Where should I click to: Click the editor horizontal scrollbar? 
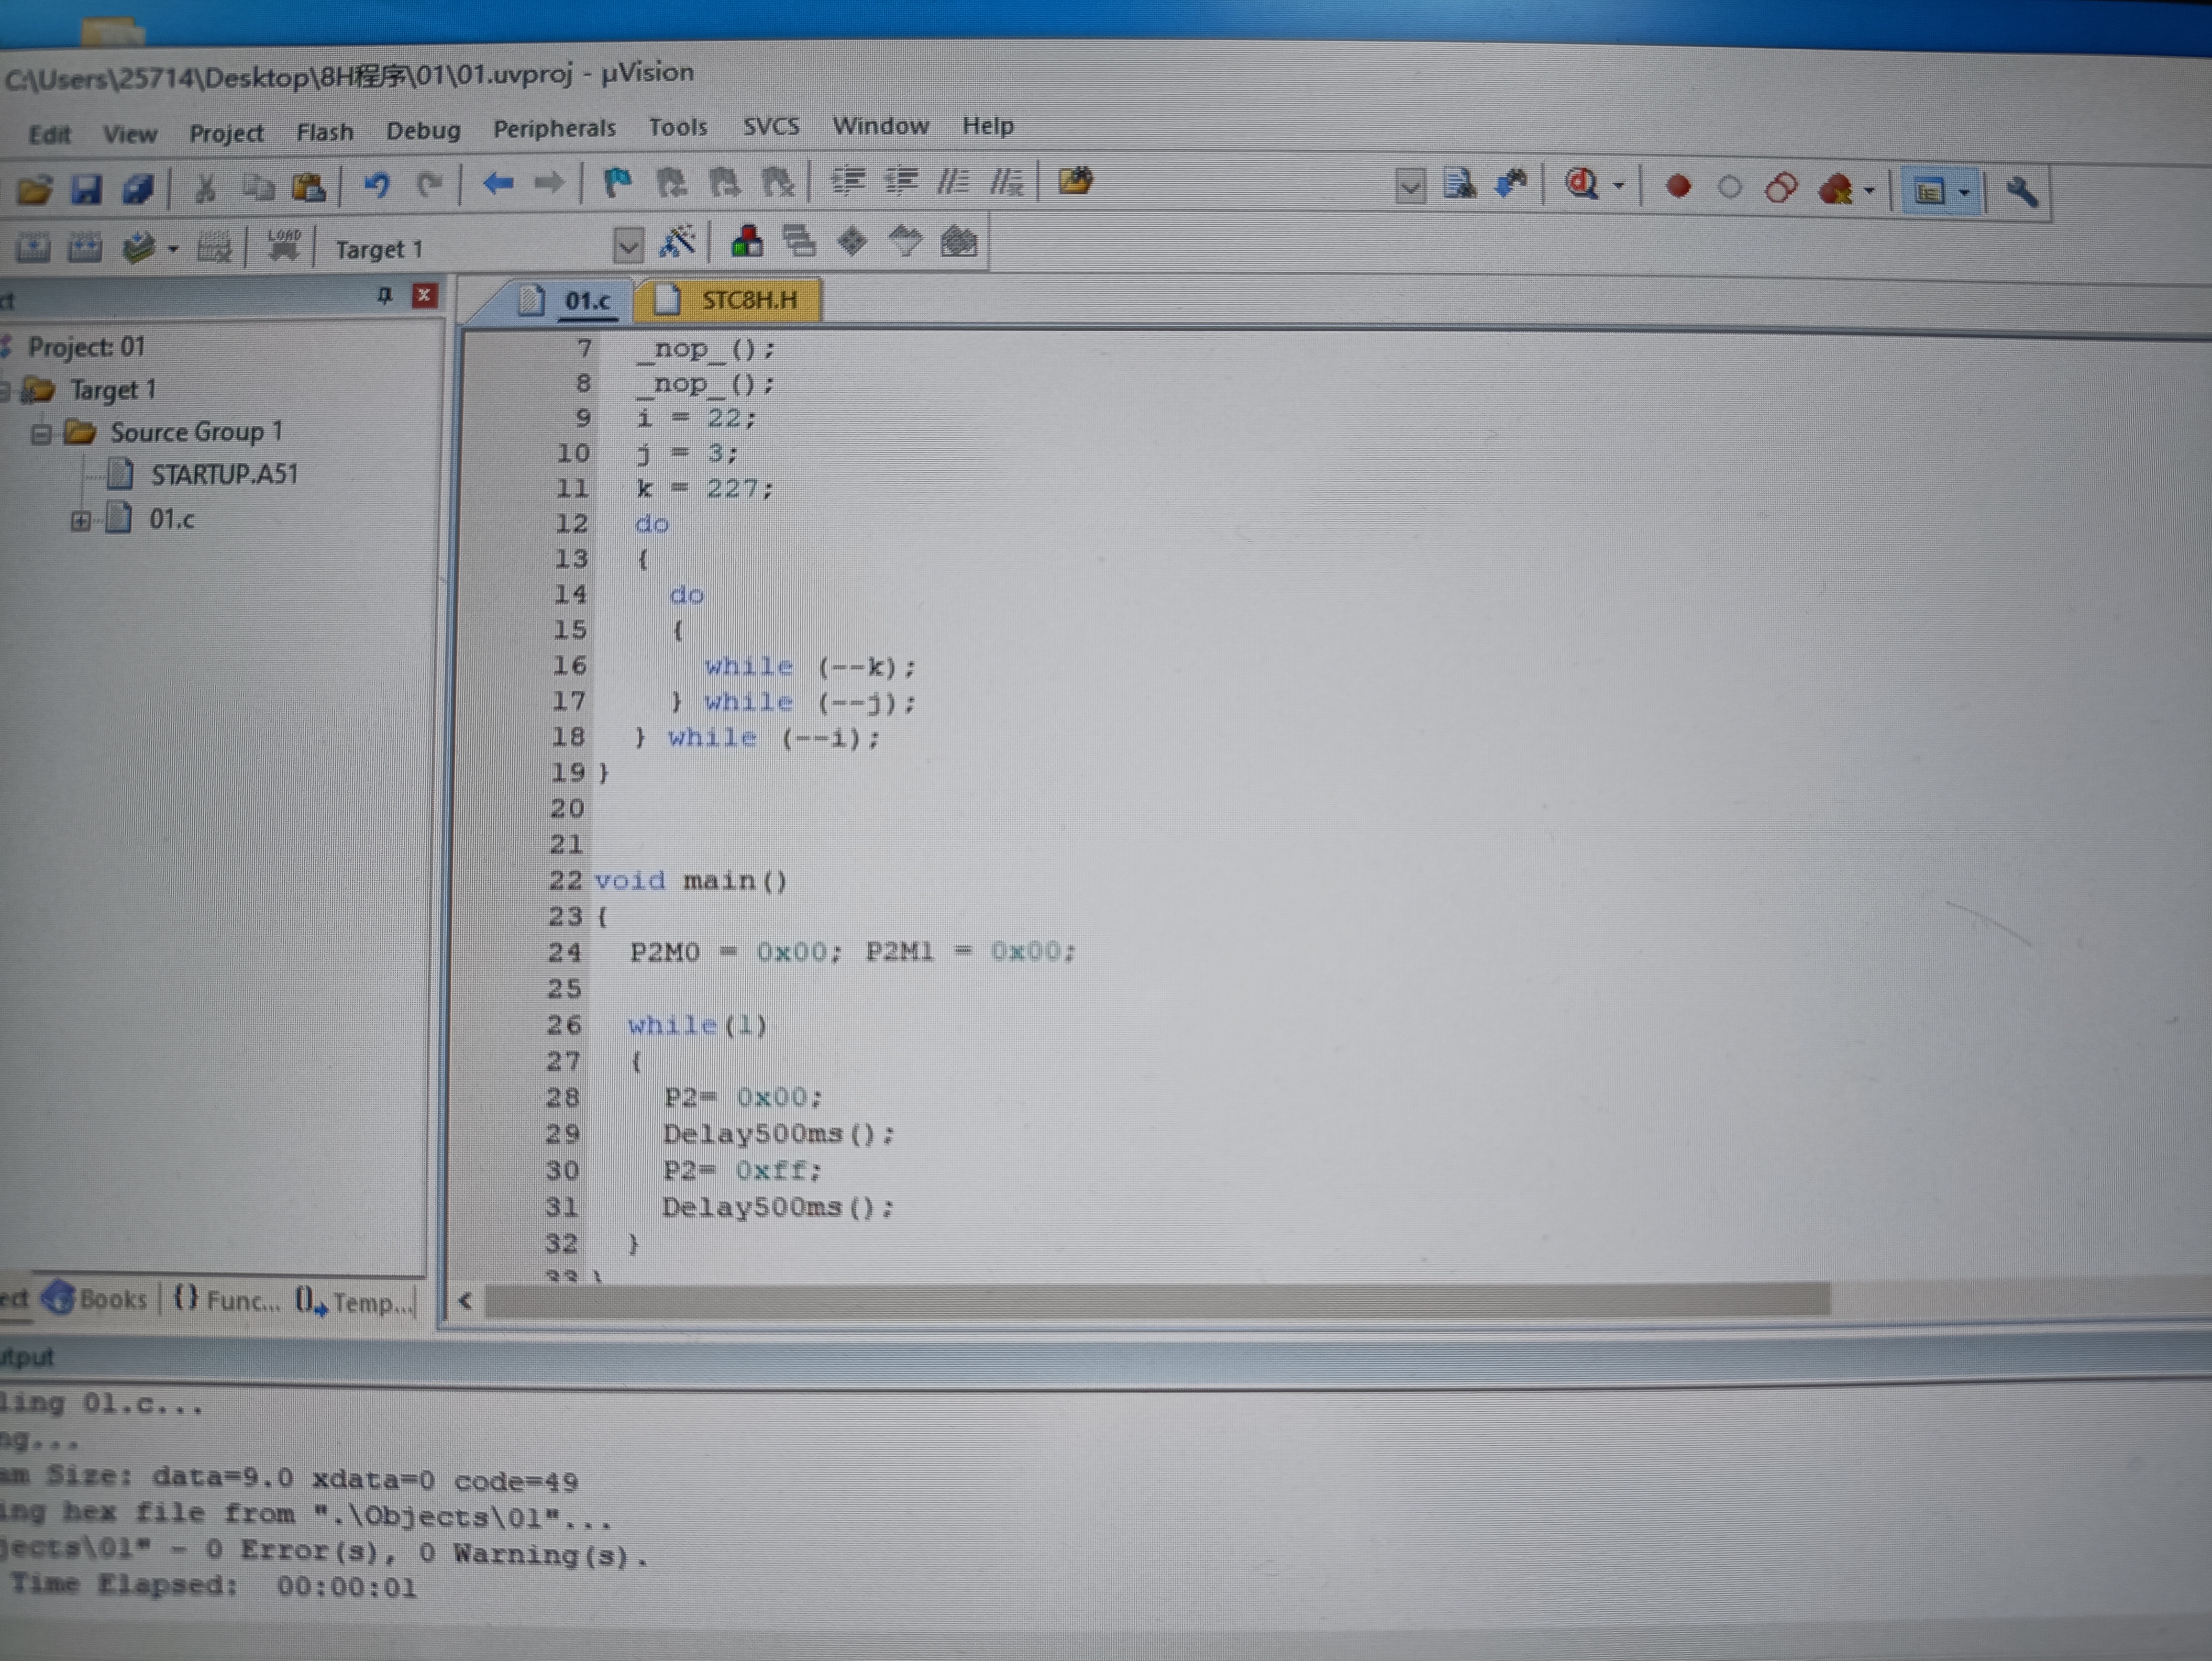click(x=1156, y=1300)
